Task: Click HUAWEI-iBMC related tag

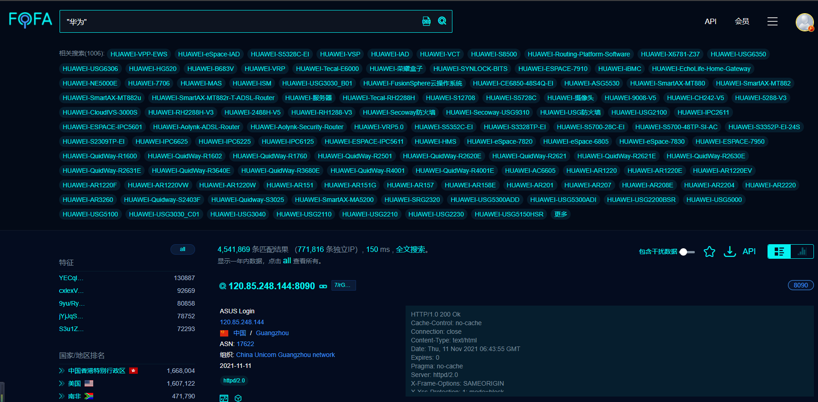Action: pos(619,69)
